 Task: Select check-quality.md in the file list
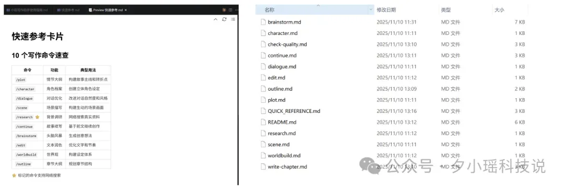(287, 44)
